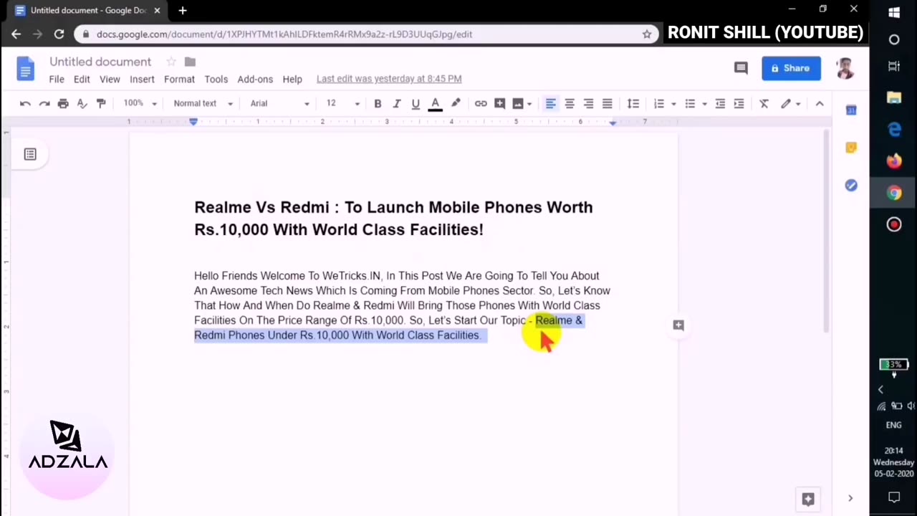Open the highlight color picker

[x=456, y=104]
